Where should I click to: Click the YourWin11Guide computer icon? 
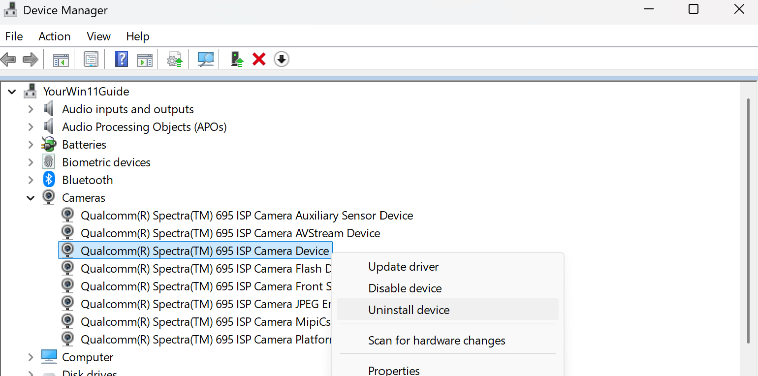(31, 91)
